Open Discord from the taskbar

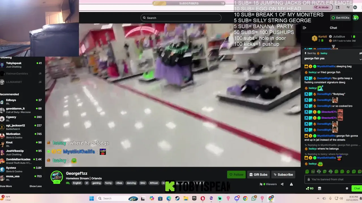click(x=237, y=198)
